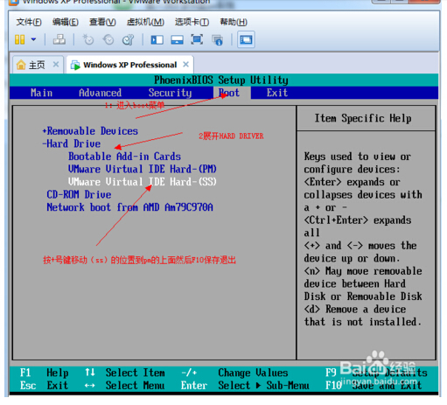Select VMware Virtual IDE Hard-(PM) entry
This screenshot has height=405, width=447.
pyautogui.click(x=143, y=169)
